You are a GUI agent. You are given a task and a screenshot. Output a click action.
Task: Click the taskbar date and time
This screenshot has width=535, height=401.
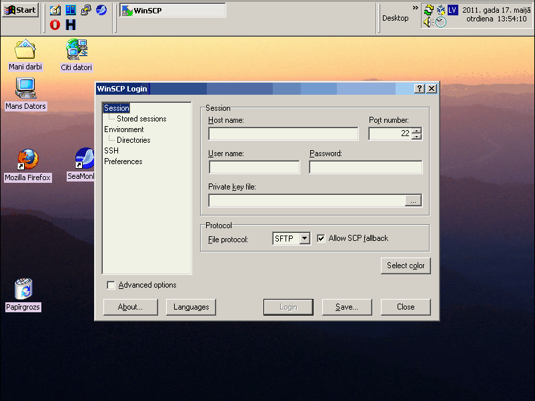click(496, 14)
